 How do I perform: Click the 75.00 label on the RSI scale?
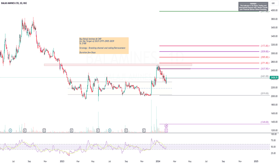click(274, 140)
